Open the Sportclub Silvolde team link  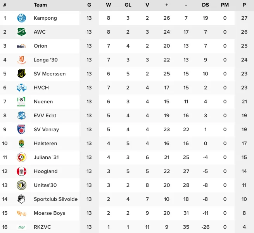pos(55,199)
